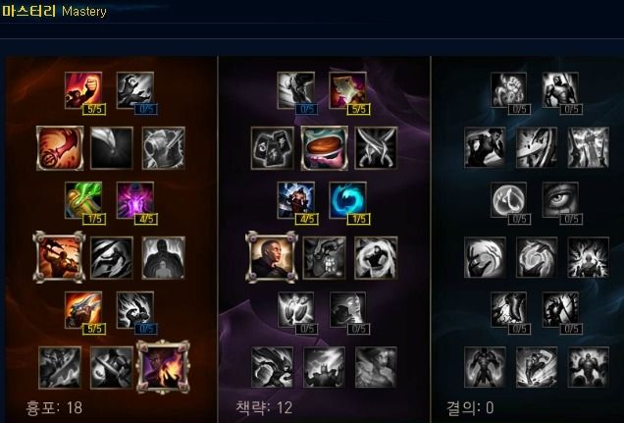Select the Battering Blows mastery at 5/5
This screenshot has width=624, height=423.
tap(83, 310)
